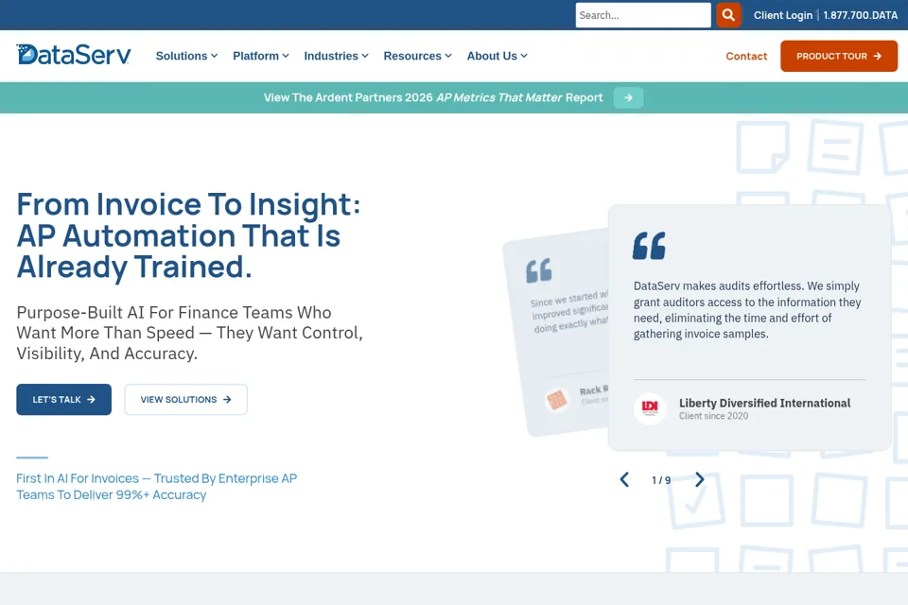Open the Client Login link
The height and width of the screenshot is (605, 908).
coord(783,16)
